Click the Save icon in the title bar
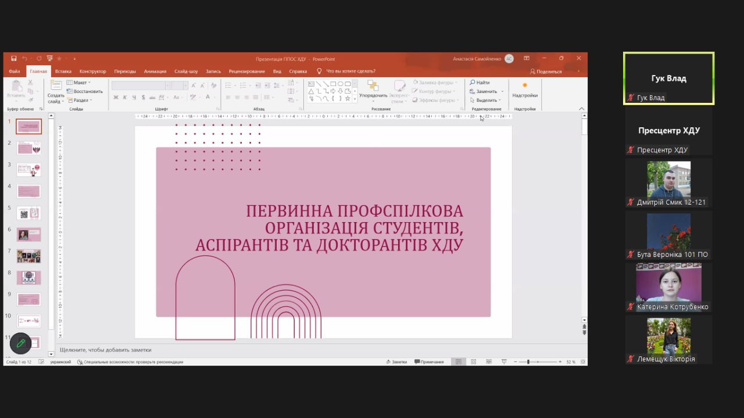The height and width of the screenshot is (418, 744). click(13, 59)
